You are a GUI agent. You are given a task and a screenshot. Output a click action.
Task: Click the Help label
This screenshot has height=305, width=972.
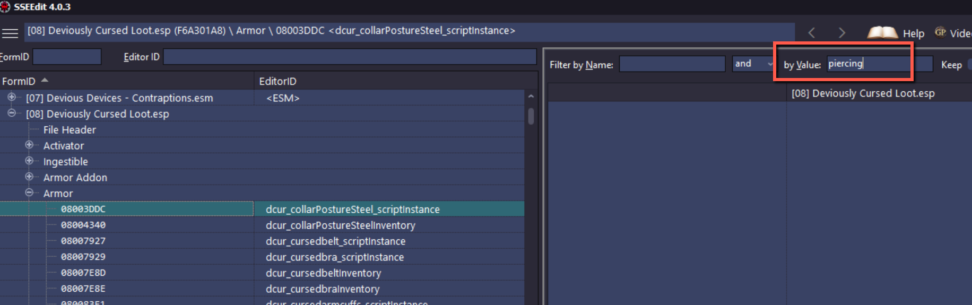click(x=914, y=33)
